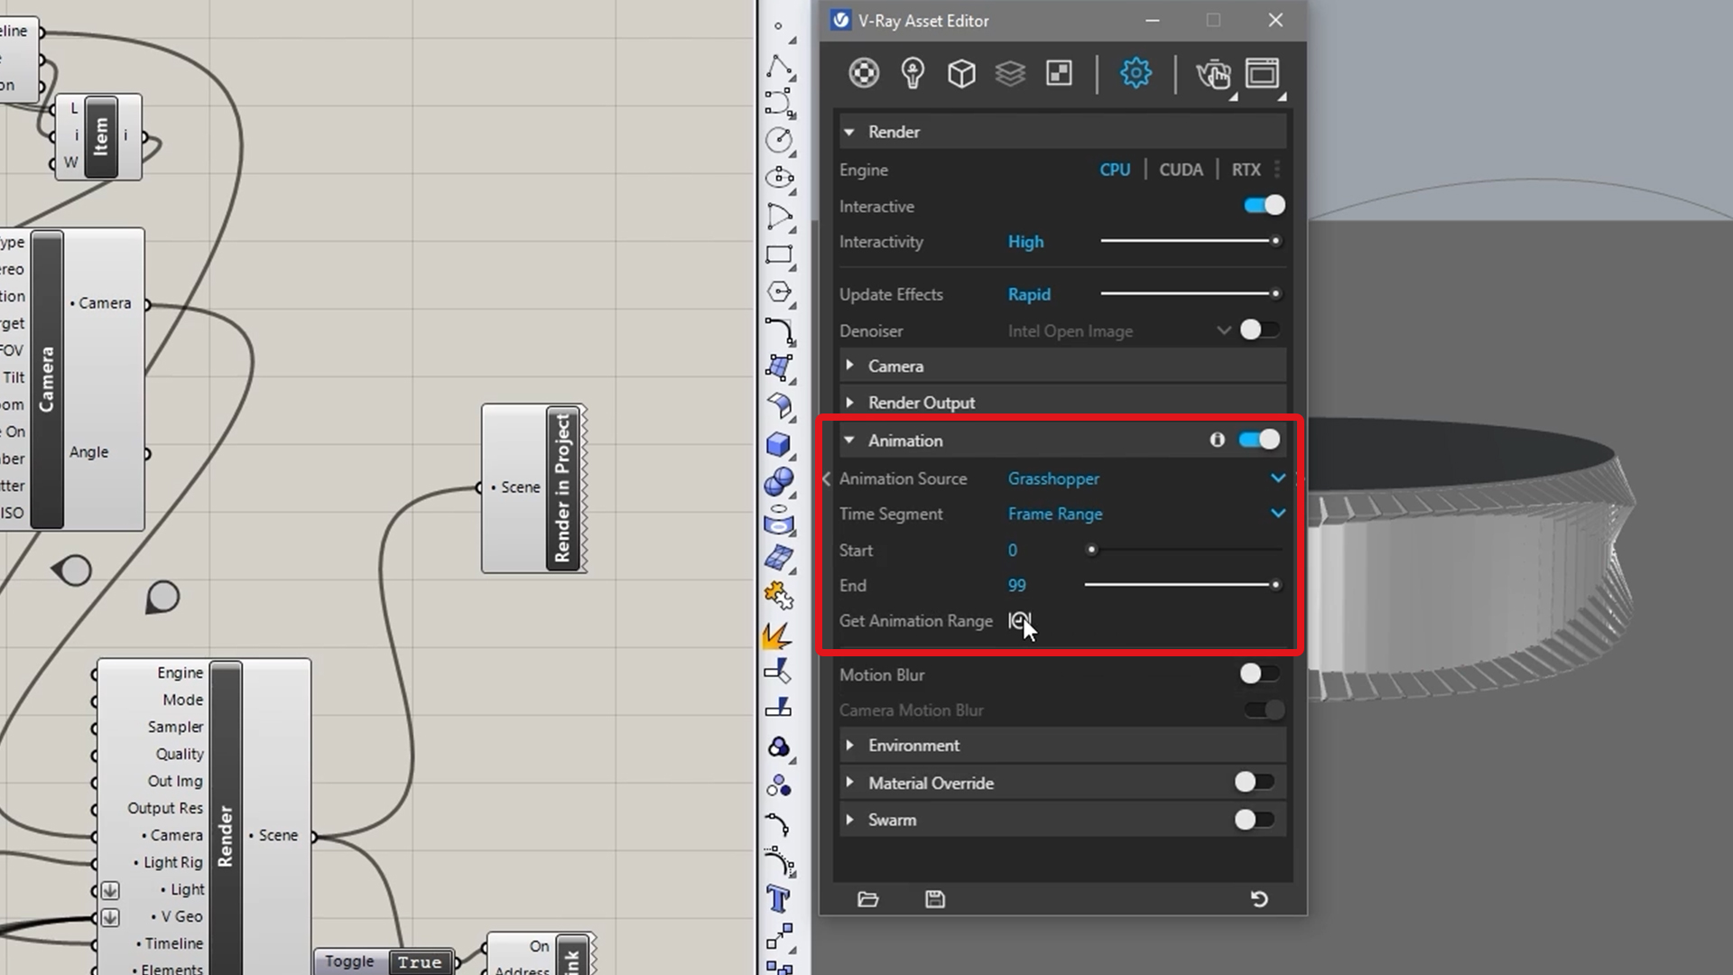Click the Start frame value 0
Screen dimensions: 1733x975
point(1013,550)
